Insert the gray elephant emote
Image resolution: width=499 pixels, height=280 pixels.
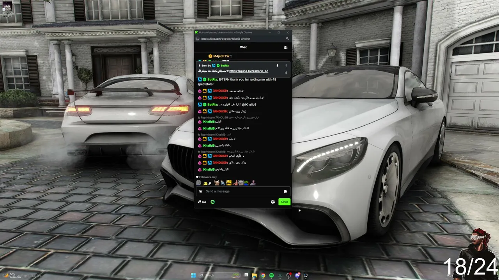tap(199, 183)
